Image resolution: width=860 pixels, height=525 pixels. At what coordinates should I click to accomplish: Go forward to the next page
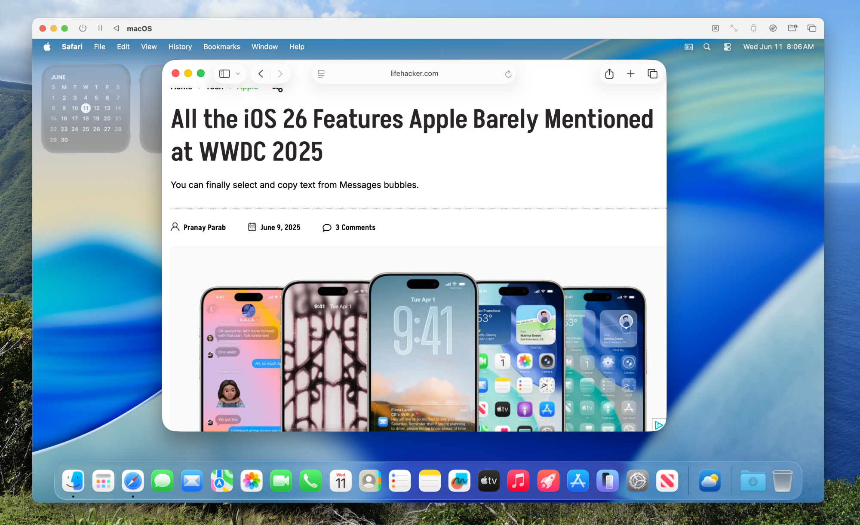[280, 73]
